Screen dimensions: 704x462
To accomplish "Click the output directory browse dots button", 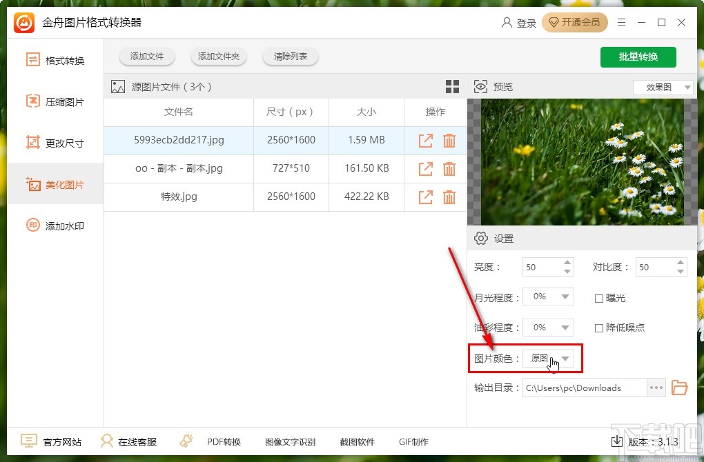I will (x=656, y=388).
